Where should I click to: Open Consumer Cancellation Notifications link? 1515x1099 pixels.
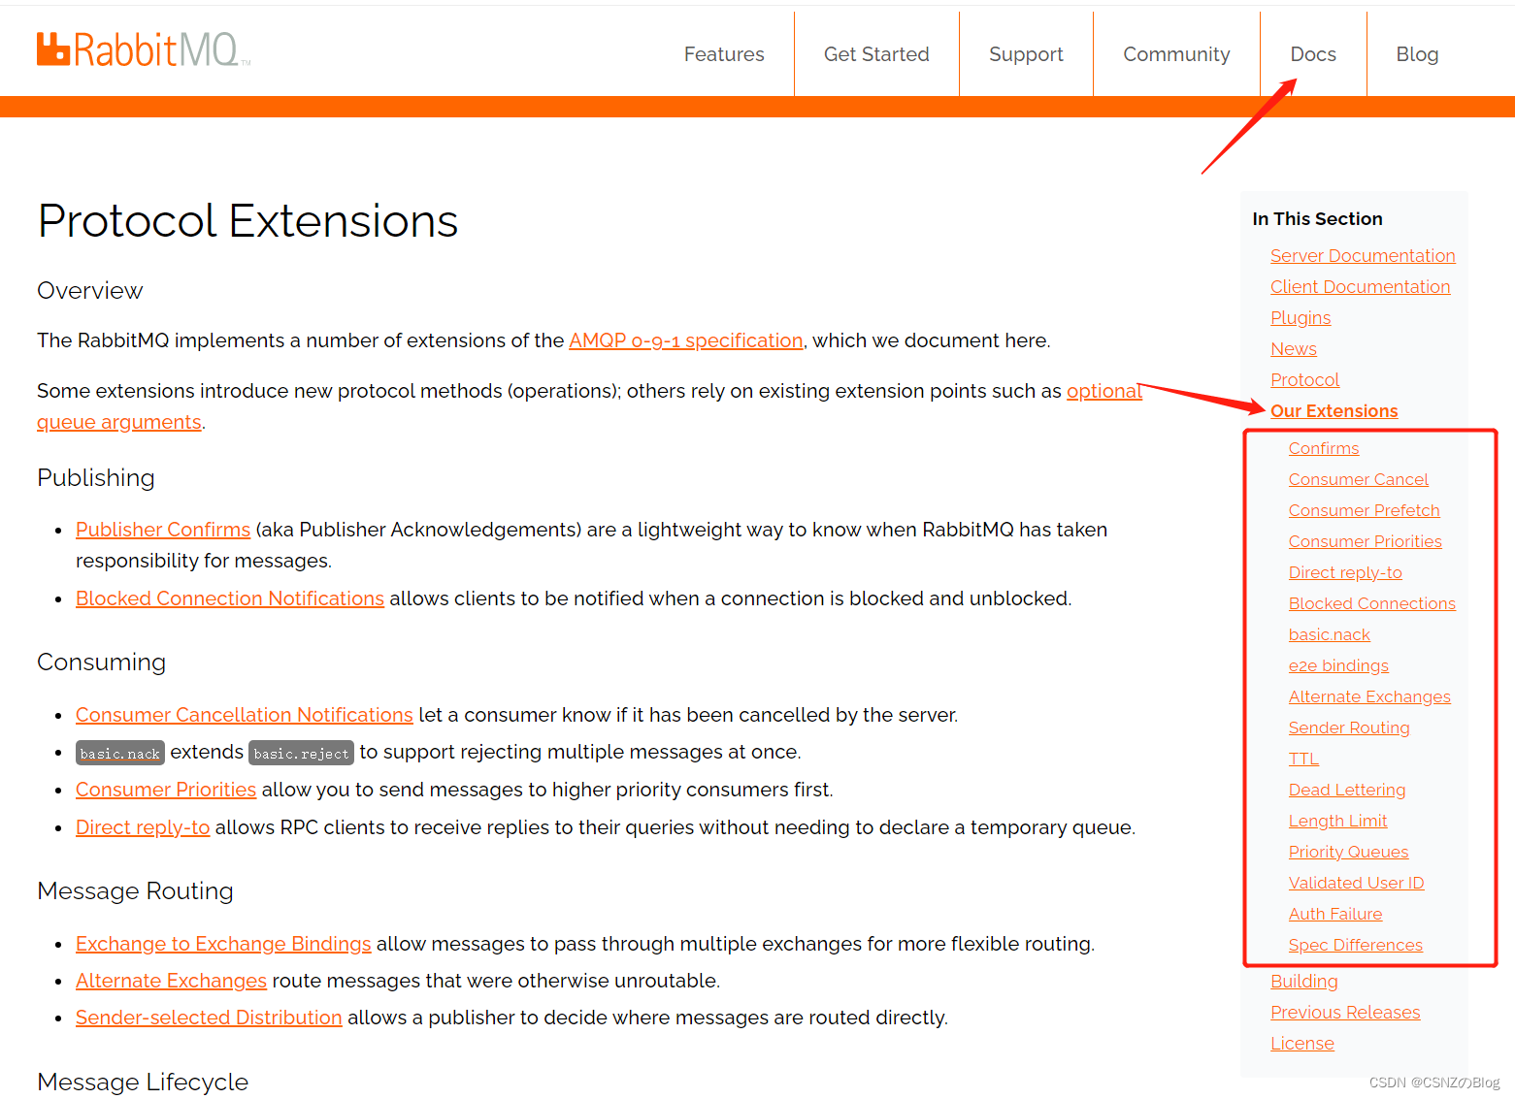tap(245, 715)
